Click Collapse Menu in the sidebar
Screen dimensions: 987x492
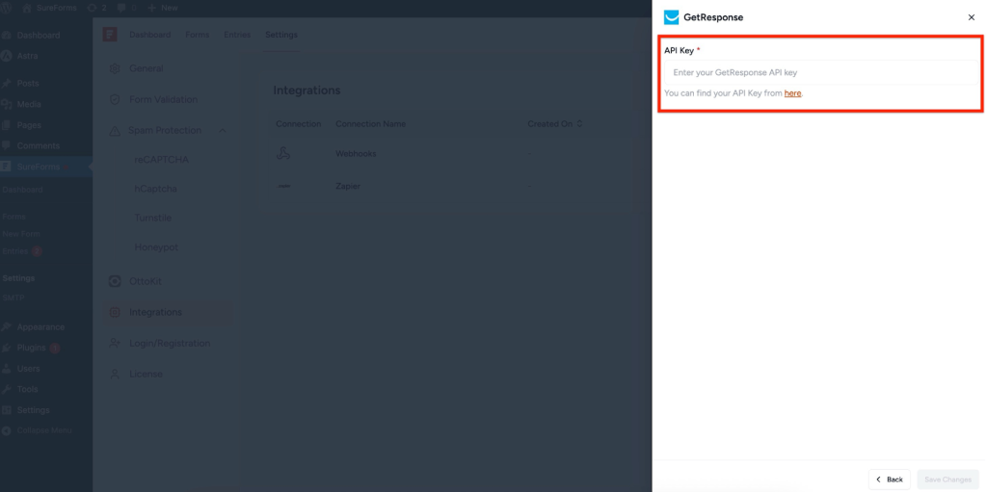pyautogui.click(x=44, y=430)
